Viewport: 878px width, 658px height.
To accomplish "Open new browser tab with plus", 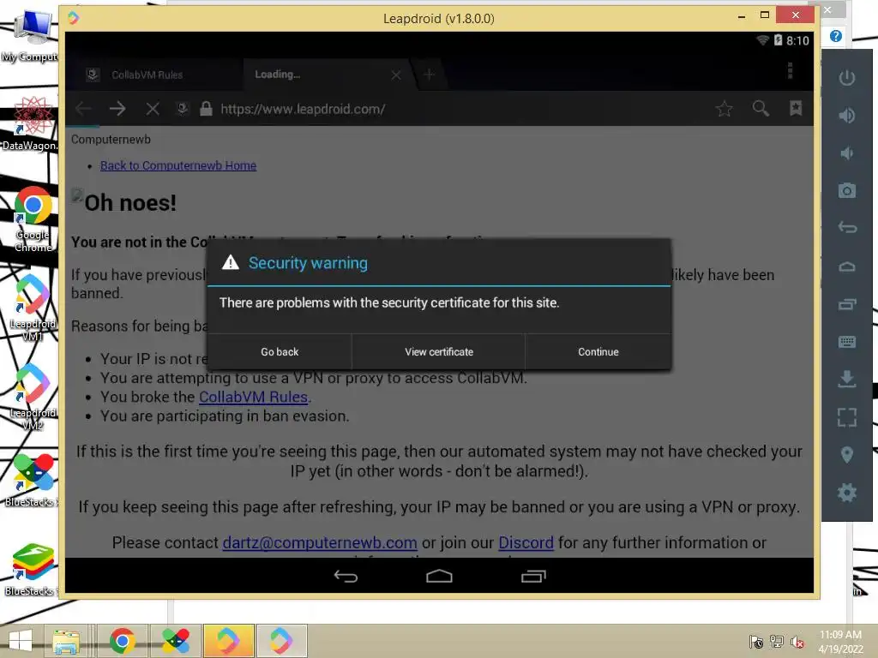I will [x=429, y=75].
